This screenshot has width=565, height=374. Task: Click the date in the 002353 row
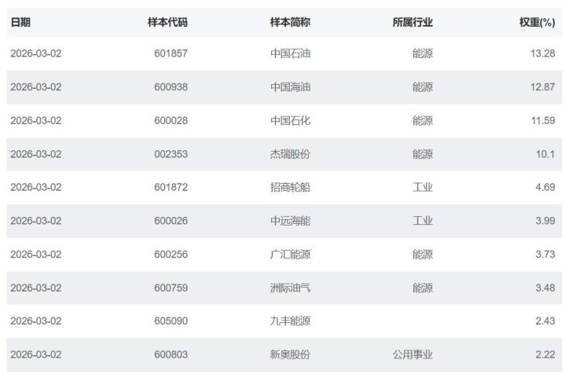point(36,154)
